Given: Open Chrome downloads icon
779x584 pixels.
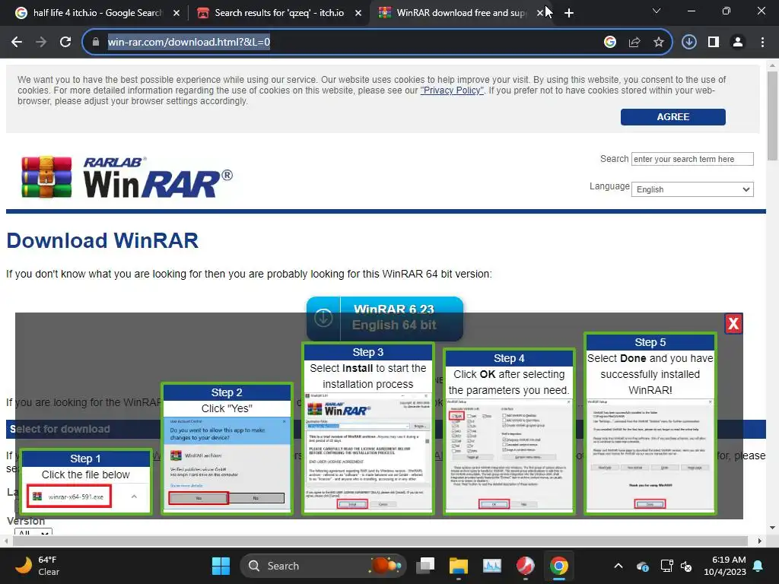Looking at the screenshot, I should [x=688, y=43].
